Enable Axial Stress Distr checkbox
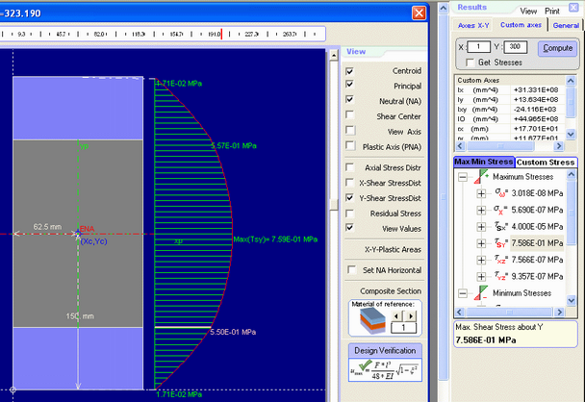 349,167
